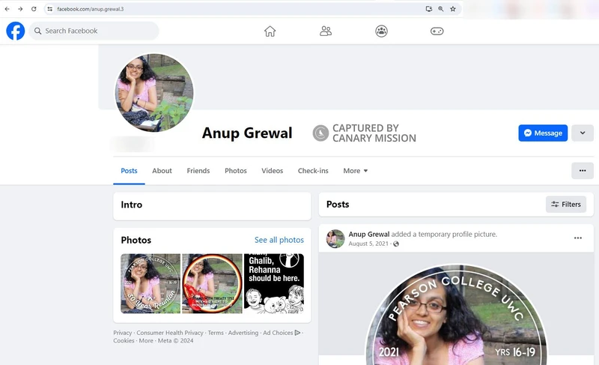Screen dimensions: 599x365
Task: Open the Gaming controller icon
Action: point(437,31)
